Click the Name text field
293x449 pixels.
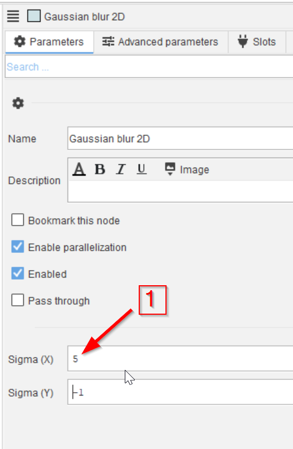[x=180, y=139]
